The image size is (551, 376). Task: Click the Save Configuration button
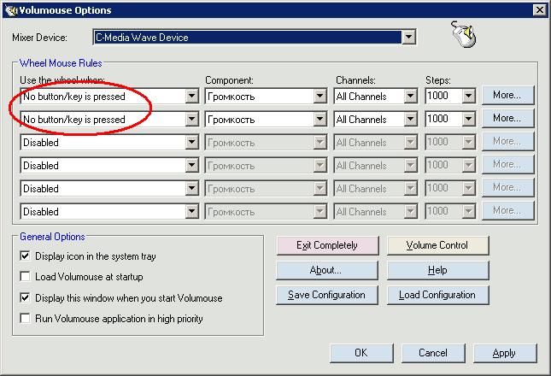[x=325, y=295]
